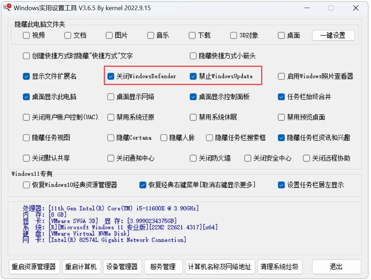Enable the 3D对象 checkbox

[234, 35]
